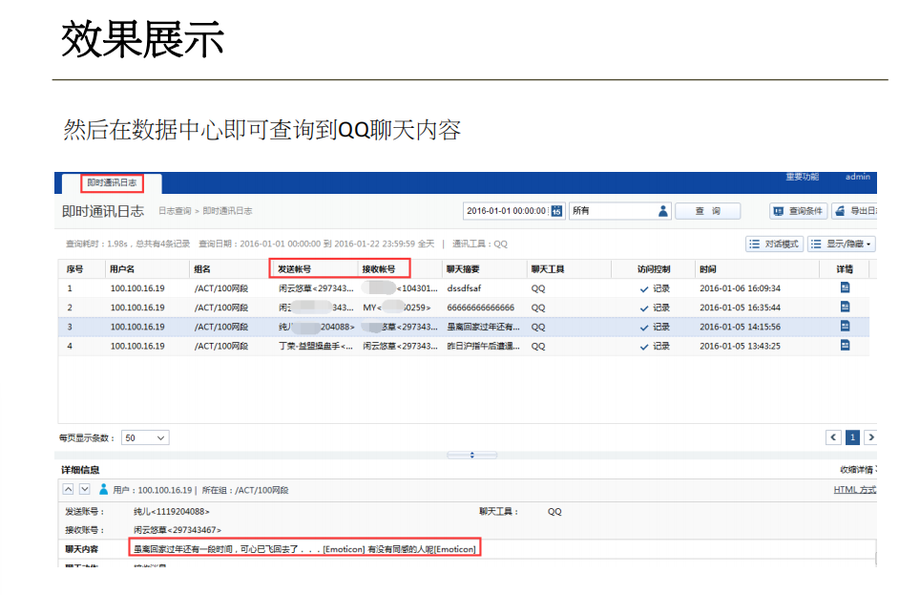Click the start date input 2016-01-01 00:00:00
Viewport: 899px width, 595px height.
pyautogui.click(x=506, y=211)
